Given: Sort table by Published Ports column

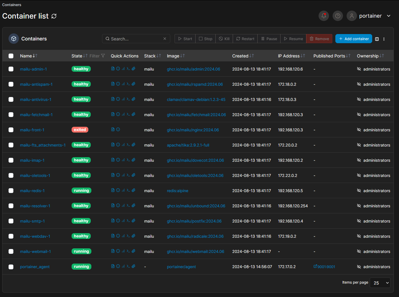Looking at the screenshot, I should 332,56.
